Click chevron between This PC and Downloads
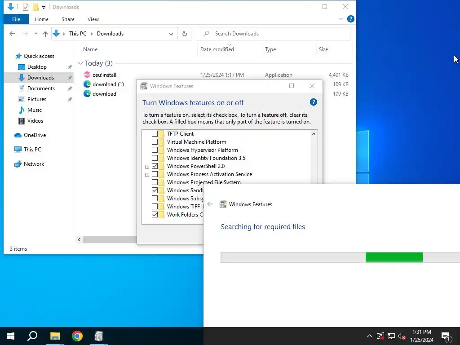Viewport: 460px width, 345px height. [x=92, y=34]
